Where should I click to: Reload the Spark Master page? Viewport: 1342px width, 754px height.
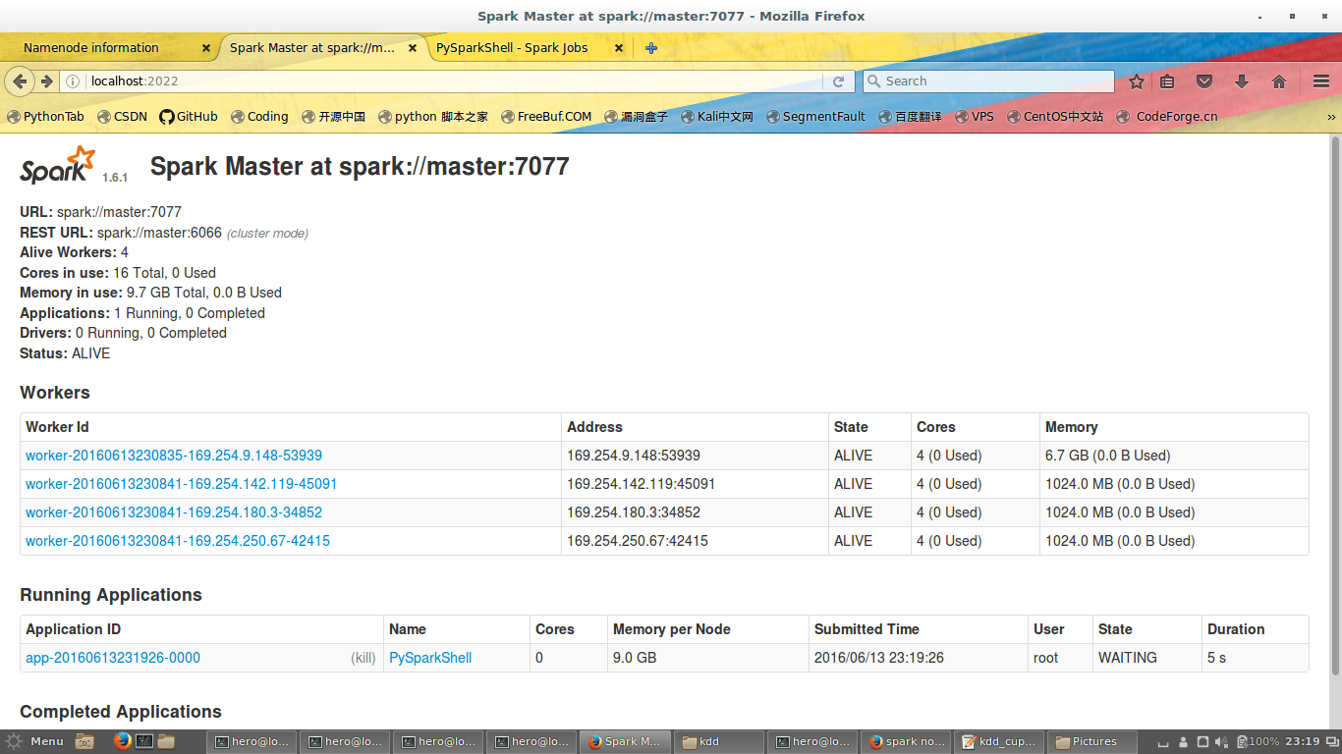click(838, 81)
